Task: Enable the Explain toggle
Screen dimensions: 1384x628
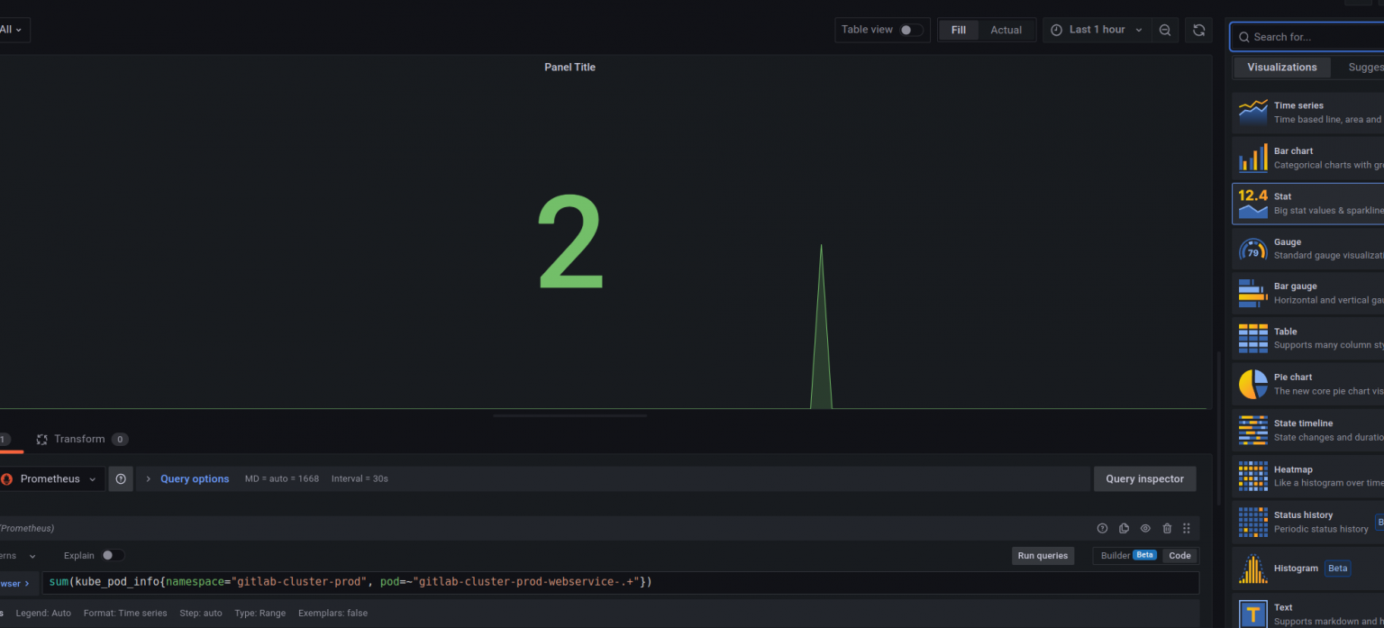Action: tap(113, 556)
